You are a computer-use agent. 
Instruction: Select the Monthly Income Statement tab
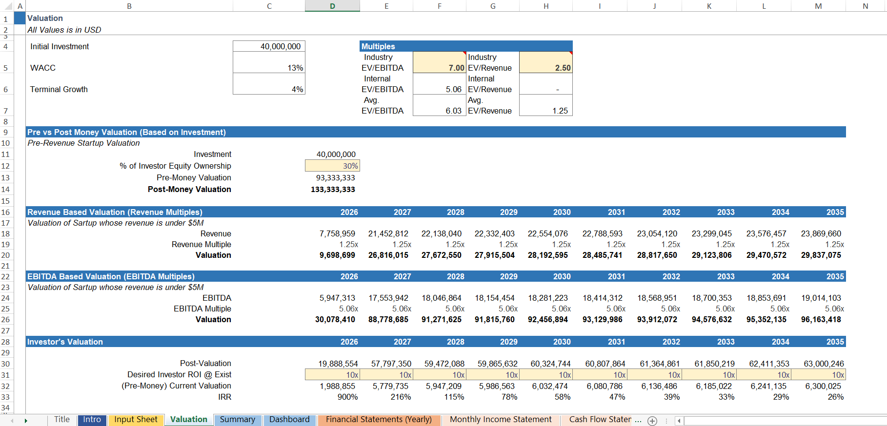501,420
